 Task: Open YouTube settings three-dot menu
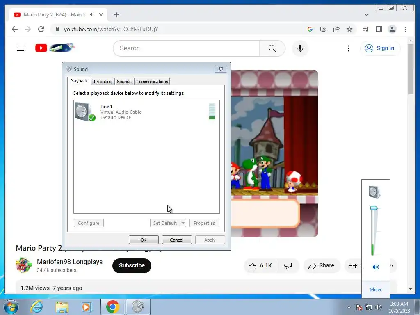click(x=349, y=48)
